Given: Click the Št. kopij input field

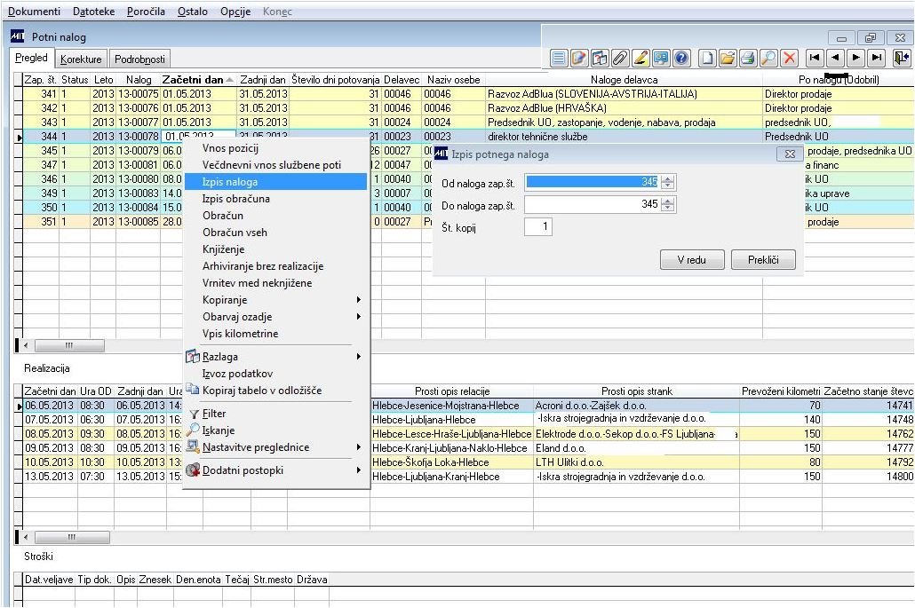Looking at the screenshot, I should (537, 227).
